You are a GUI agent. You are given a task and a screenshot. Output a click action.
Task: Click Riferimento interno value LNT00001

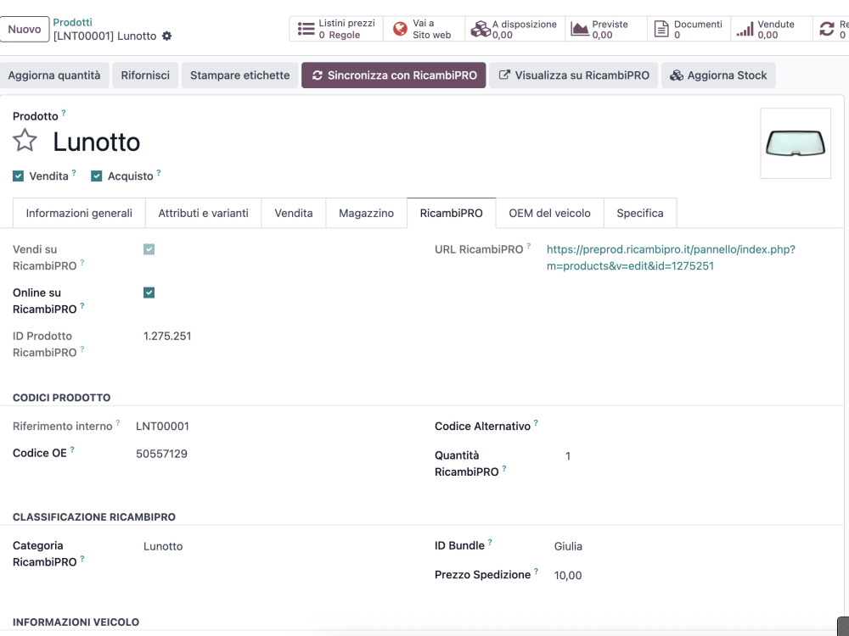(162, 427)
